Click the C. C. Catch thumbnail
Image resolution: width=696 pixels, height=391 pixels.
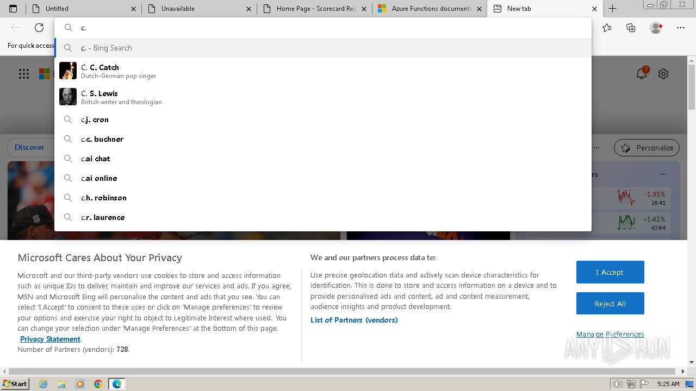click(68, 71)
